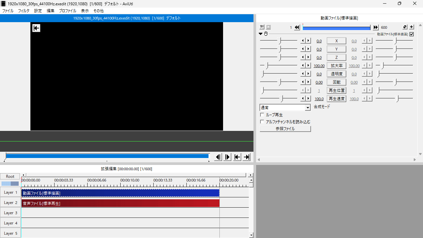The image size is (423, 238).
Task: Click the object frame range bar in settings
Action: 336,28
